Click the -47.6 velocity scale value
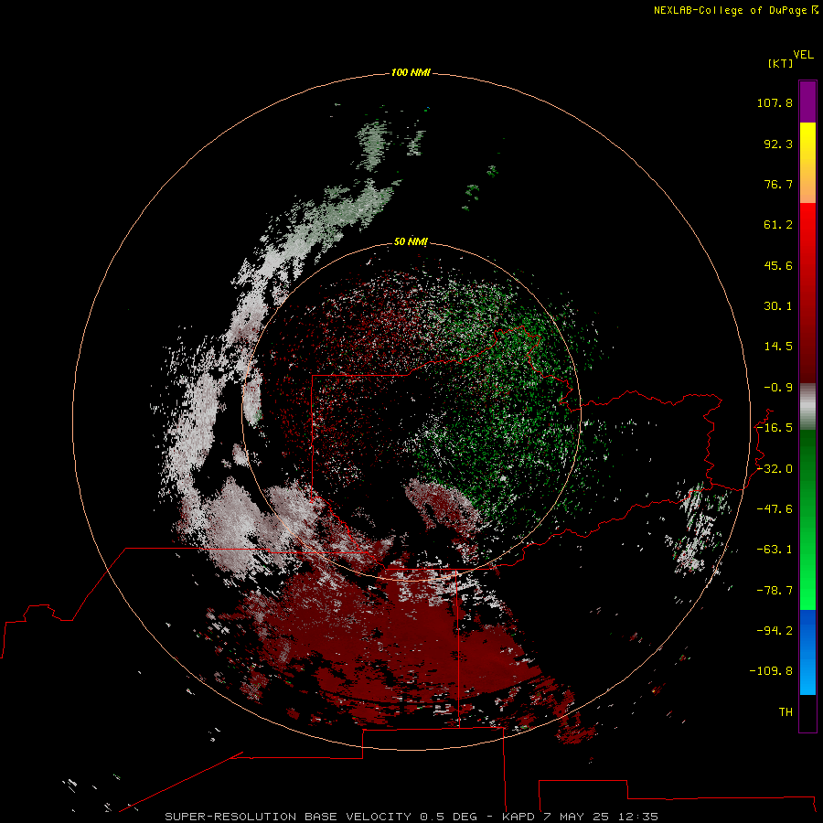 pyautogui.click(x=775, y=509)
